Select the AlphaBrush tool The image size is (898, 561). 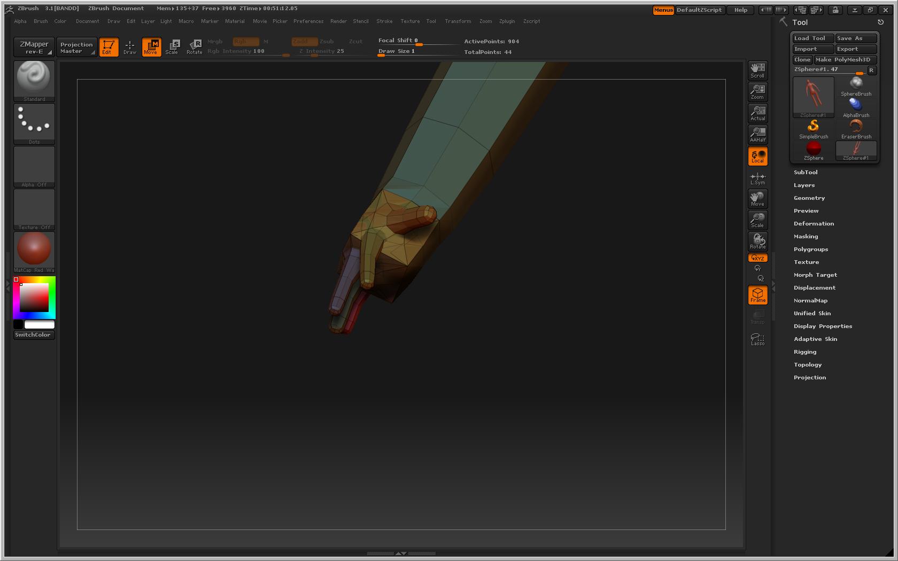(x=856, y=108)
